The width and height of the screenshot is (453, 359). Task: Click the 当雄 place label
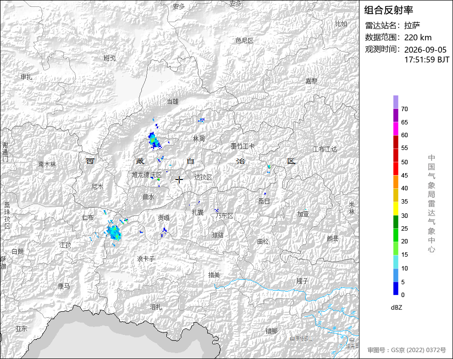(173, 101)
